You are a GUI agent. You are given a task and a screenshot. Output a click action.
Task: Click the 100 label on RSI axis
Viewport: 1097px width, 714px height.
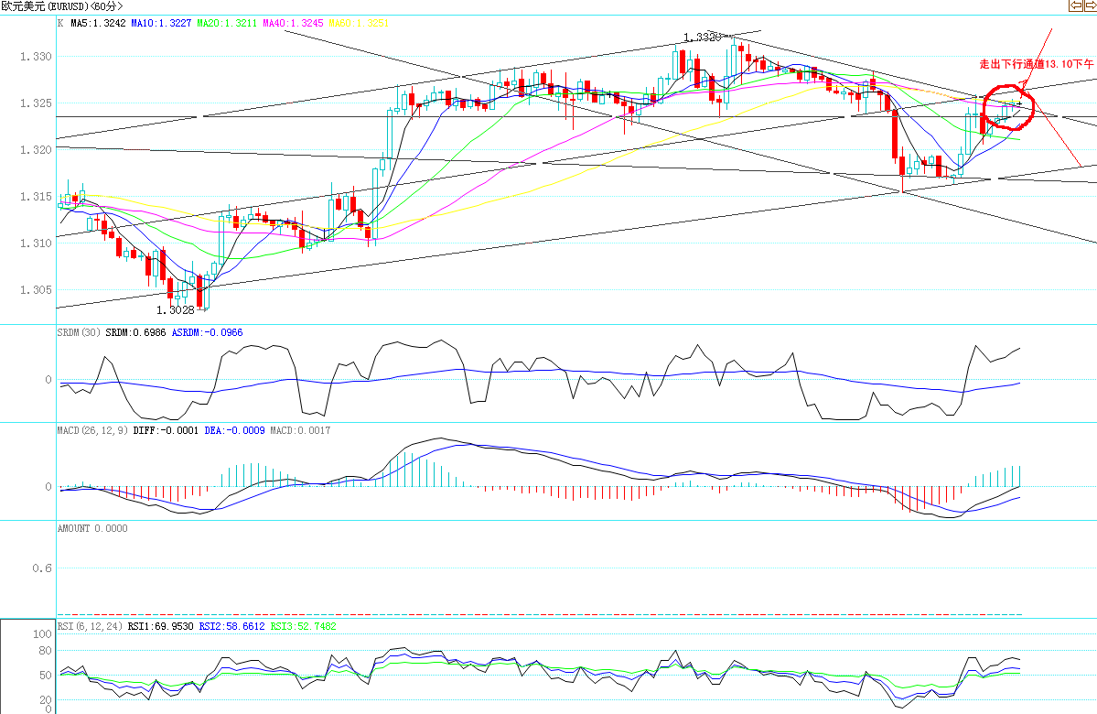43,634
